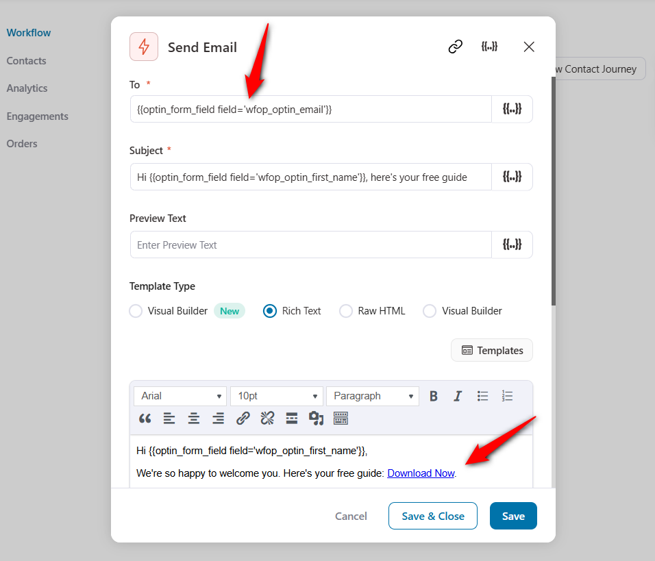
Task: Apply numbered list formatting
Action: point(507,396)
